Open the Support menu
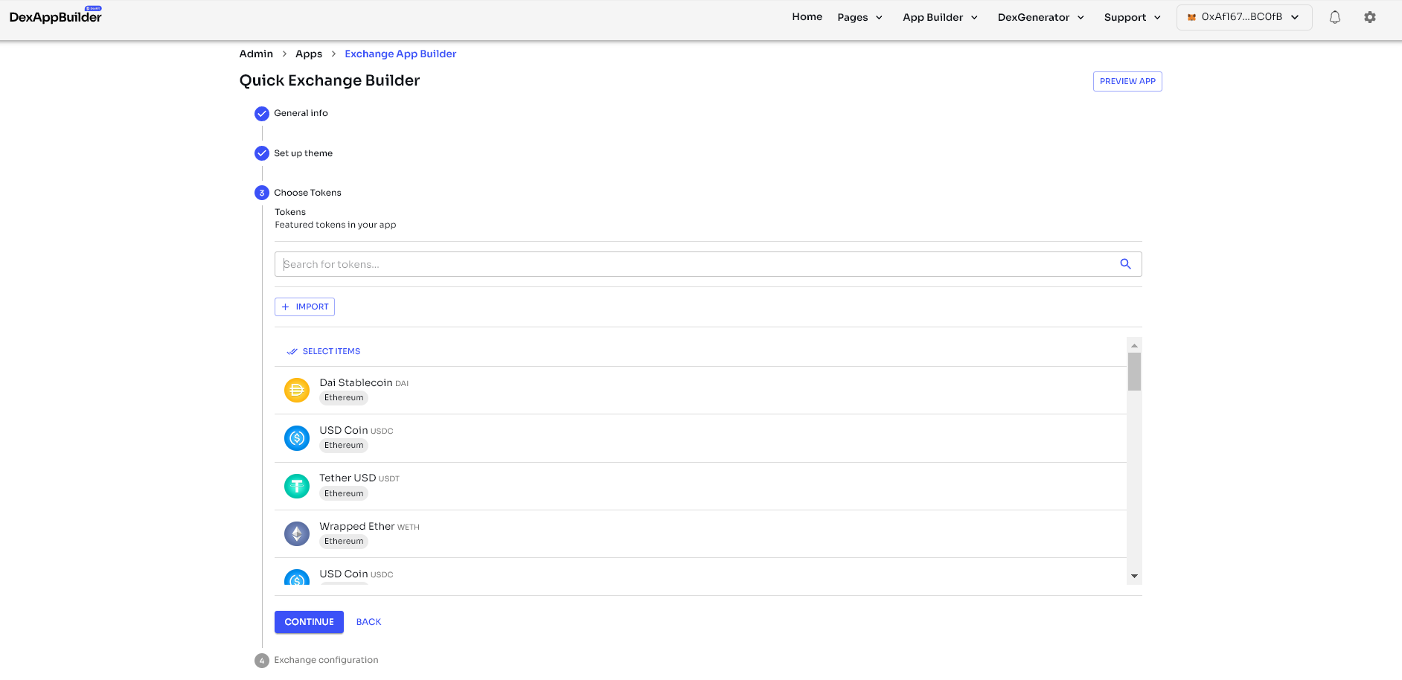The image size is (1402, 680). (x=1132, y=17)
